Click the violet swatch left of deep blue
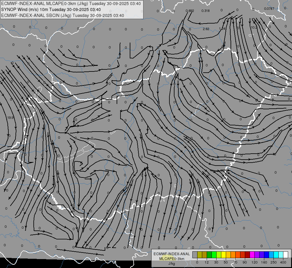292x268 pixels. pyautogui.click(x=262, y=255)
